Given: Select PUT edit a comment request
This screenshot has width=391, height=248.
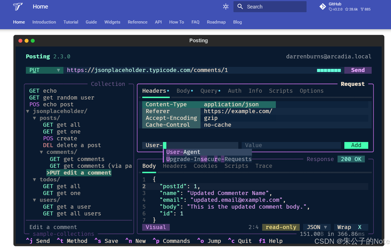Looking at the screenshot, I should [x=79, y=173].
